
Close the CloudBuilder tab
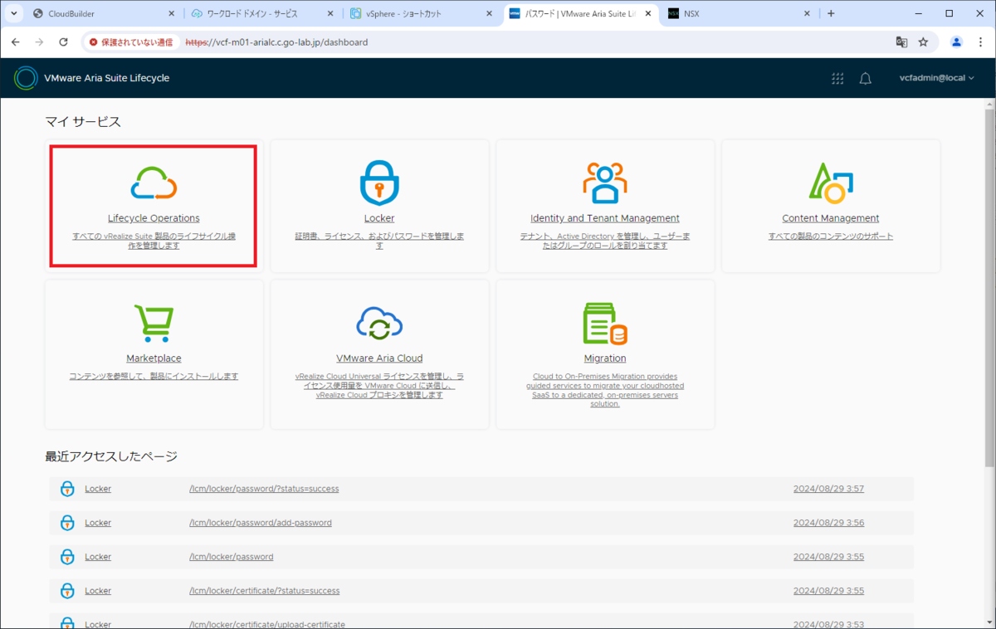tap(171, 13)
